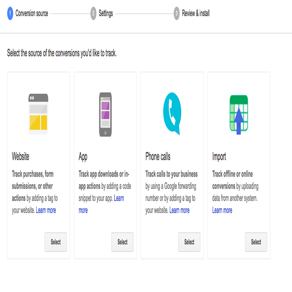Click the Website browser window icon
292x292 pixels.
click(38, 114)
